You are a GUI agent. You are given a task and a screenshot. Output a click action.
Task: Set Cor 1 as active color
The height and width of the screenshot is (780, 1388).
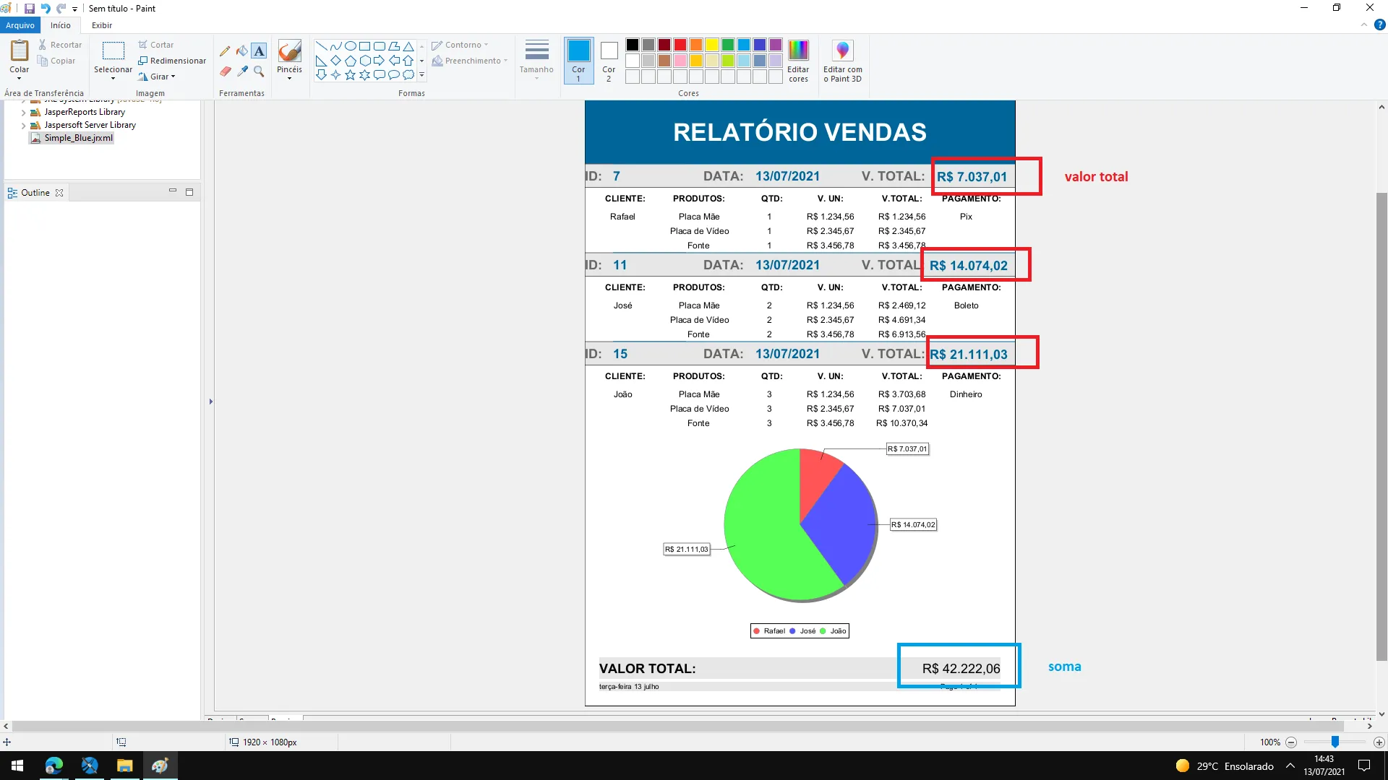click(x=578, y=60)
